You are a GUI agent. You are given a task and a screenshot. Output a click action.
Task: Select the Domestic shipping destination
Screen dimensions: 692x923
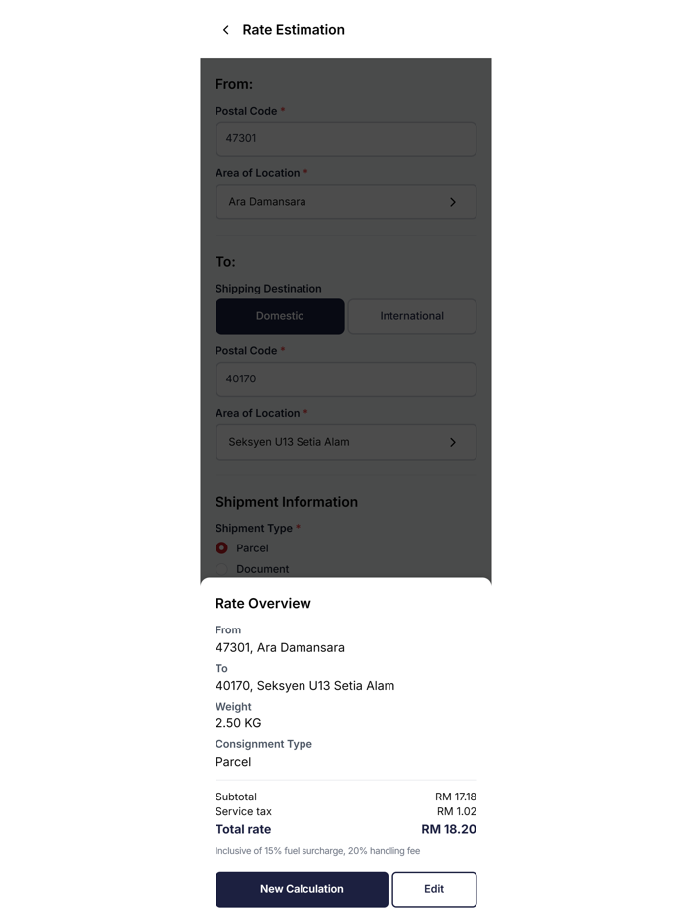tap(280, 316)
